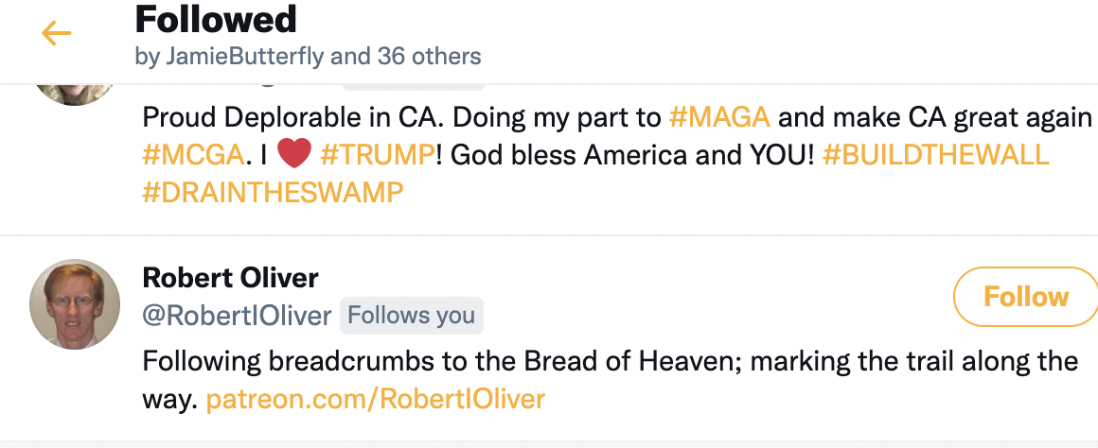Image resolution: width=1098 pixels, height=448 pixels.
Task: Open Robert Oliver's profile picture
Action: (x=75, y=303)
